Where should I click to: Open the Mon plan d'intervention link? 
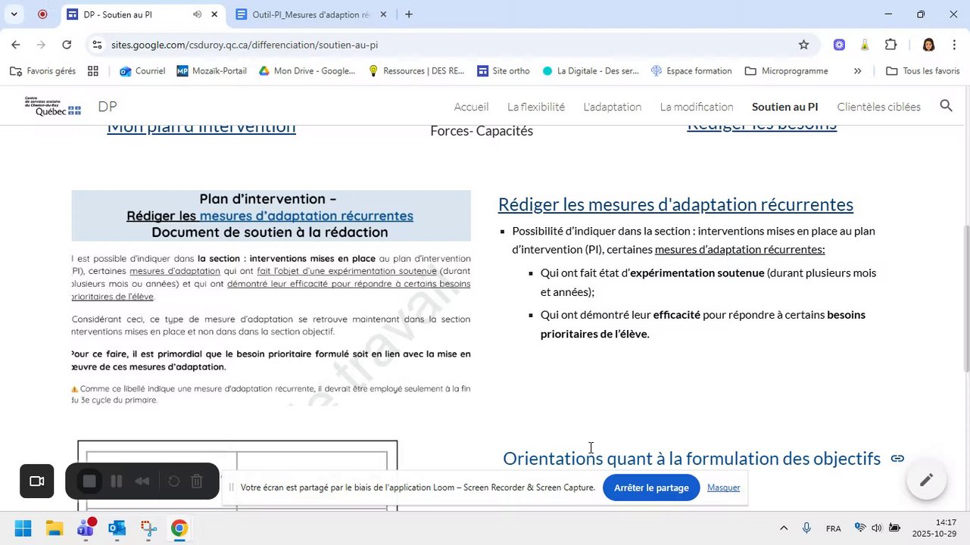(x=201, y=129)
